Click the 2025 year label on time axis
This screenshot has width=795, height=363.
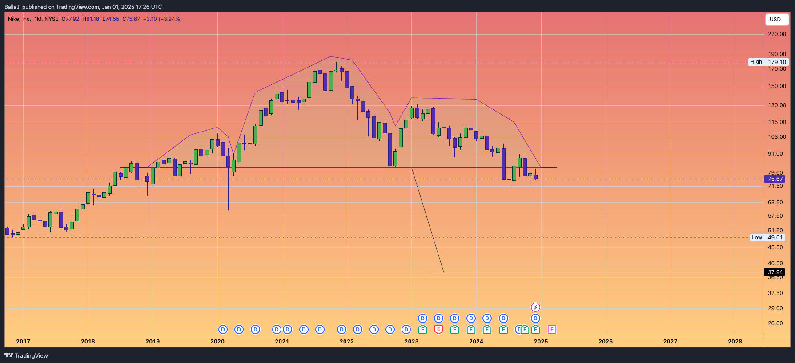tap(541, 341)
